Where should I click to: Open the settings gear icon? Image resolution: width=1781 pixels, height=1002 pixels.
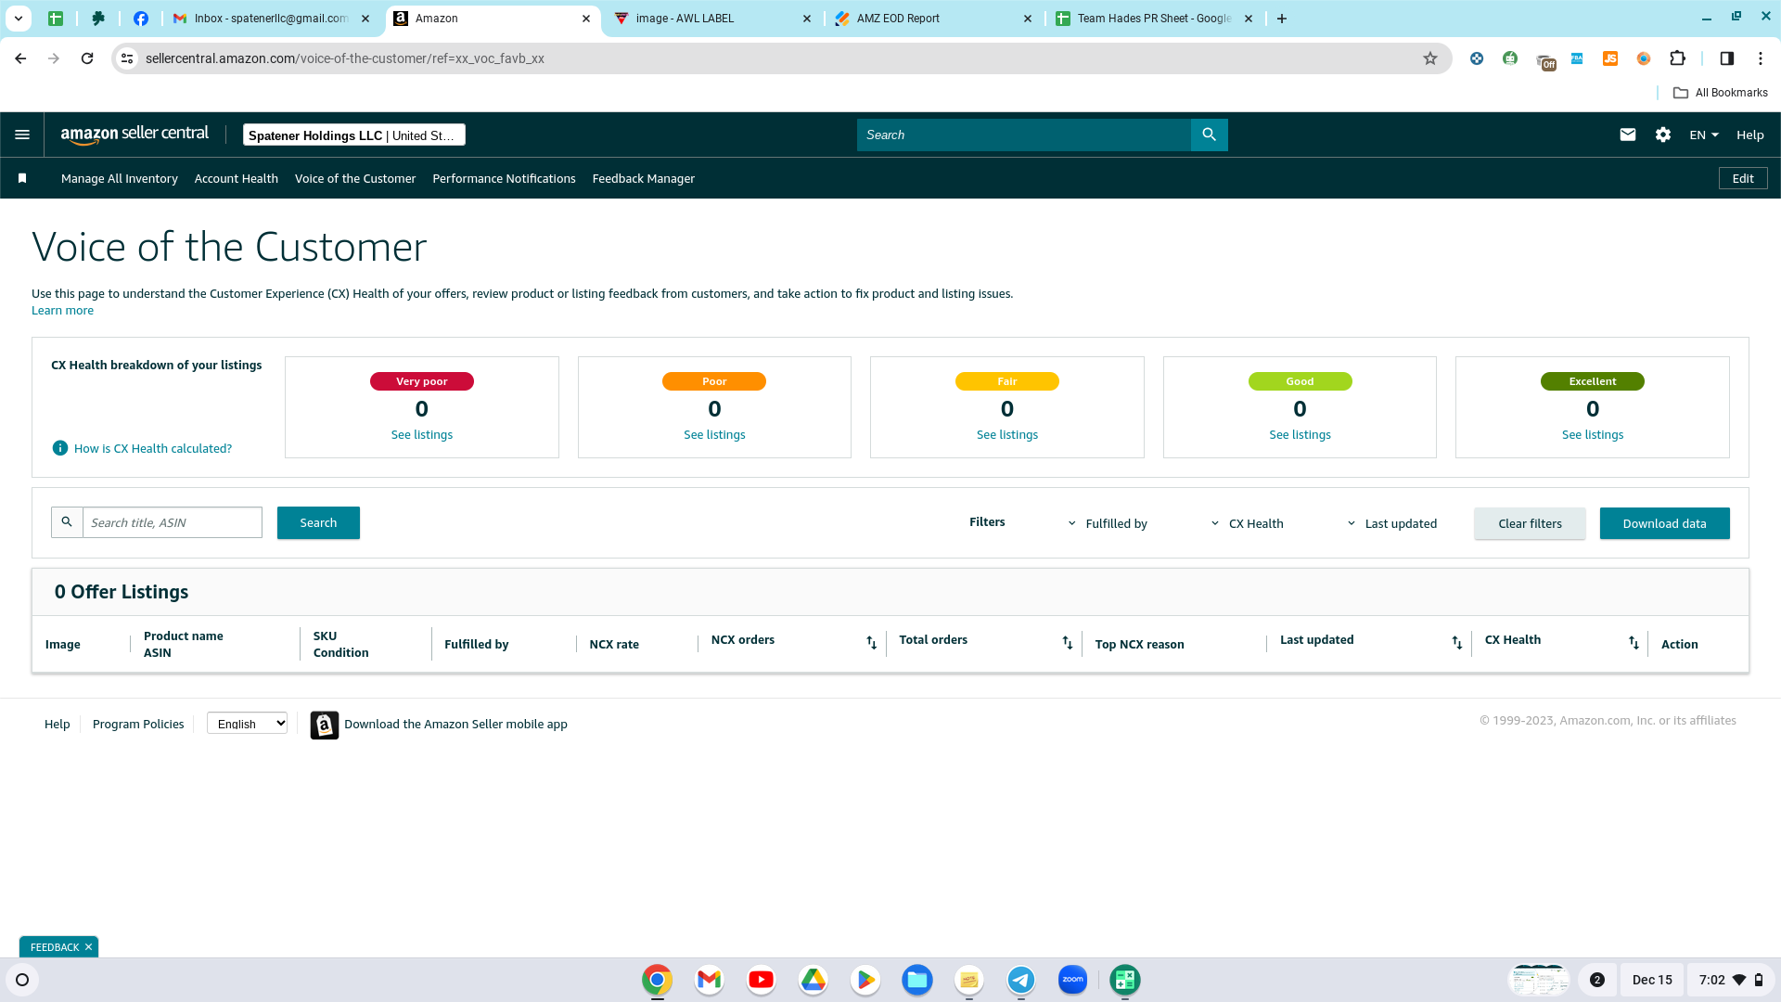click(1663, 135)
